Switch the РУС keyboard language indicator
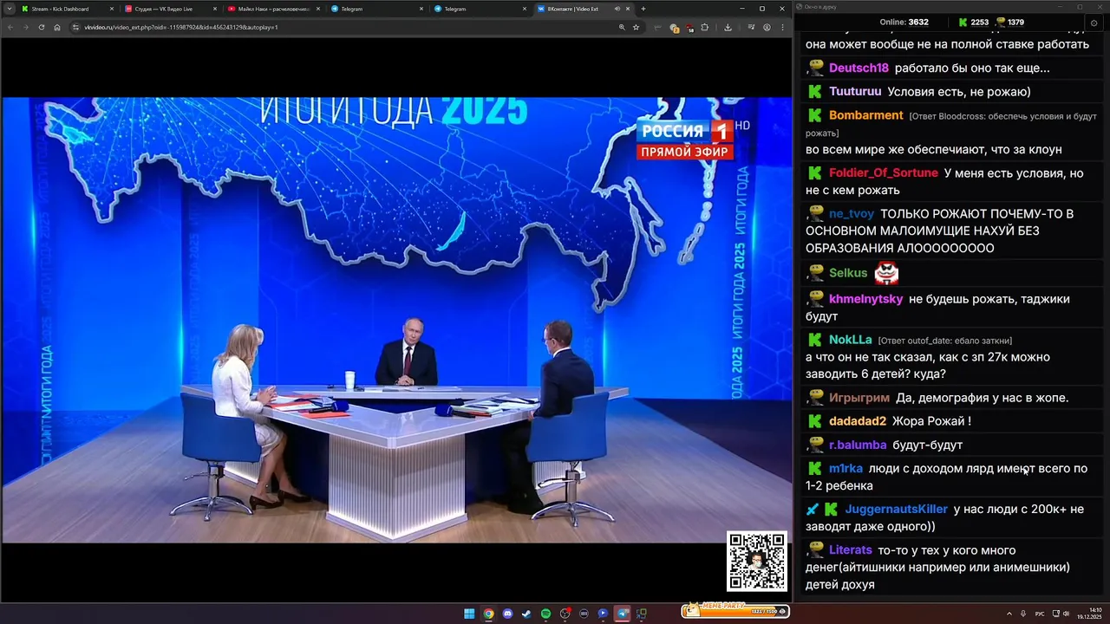The image size is (1110, 624). point(1040,614)
